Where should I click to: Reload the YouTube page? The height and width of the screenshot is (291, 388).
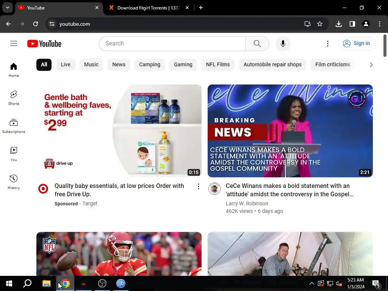tap(36, 24)
